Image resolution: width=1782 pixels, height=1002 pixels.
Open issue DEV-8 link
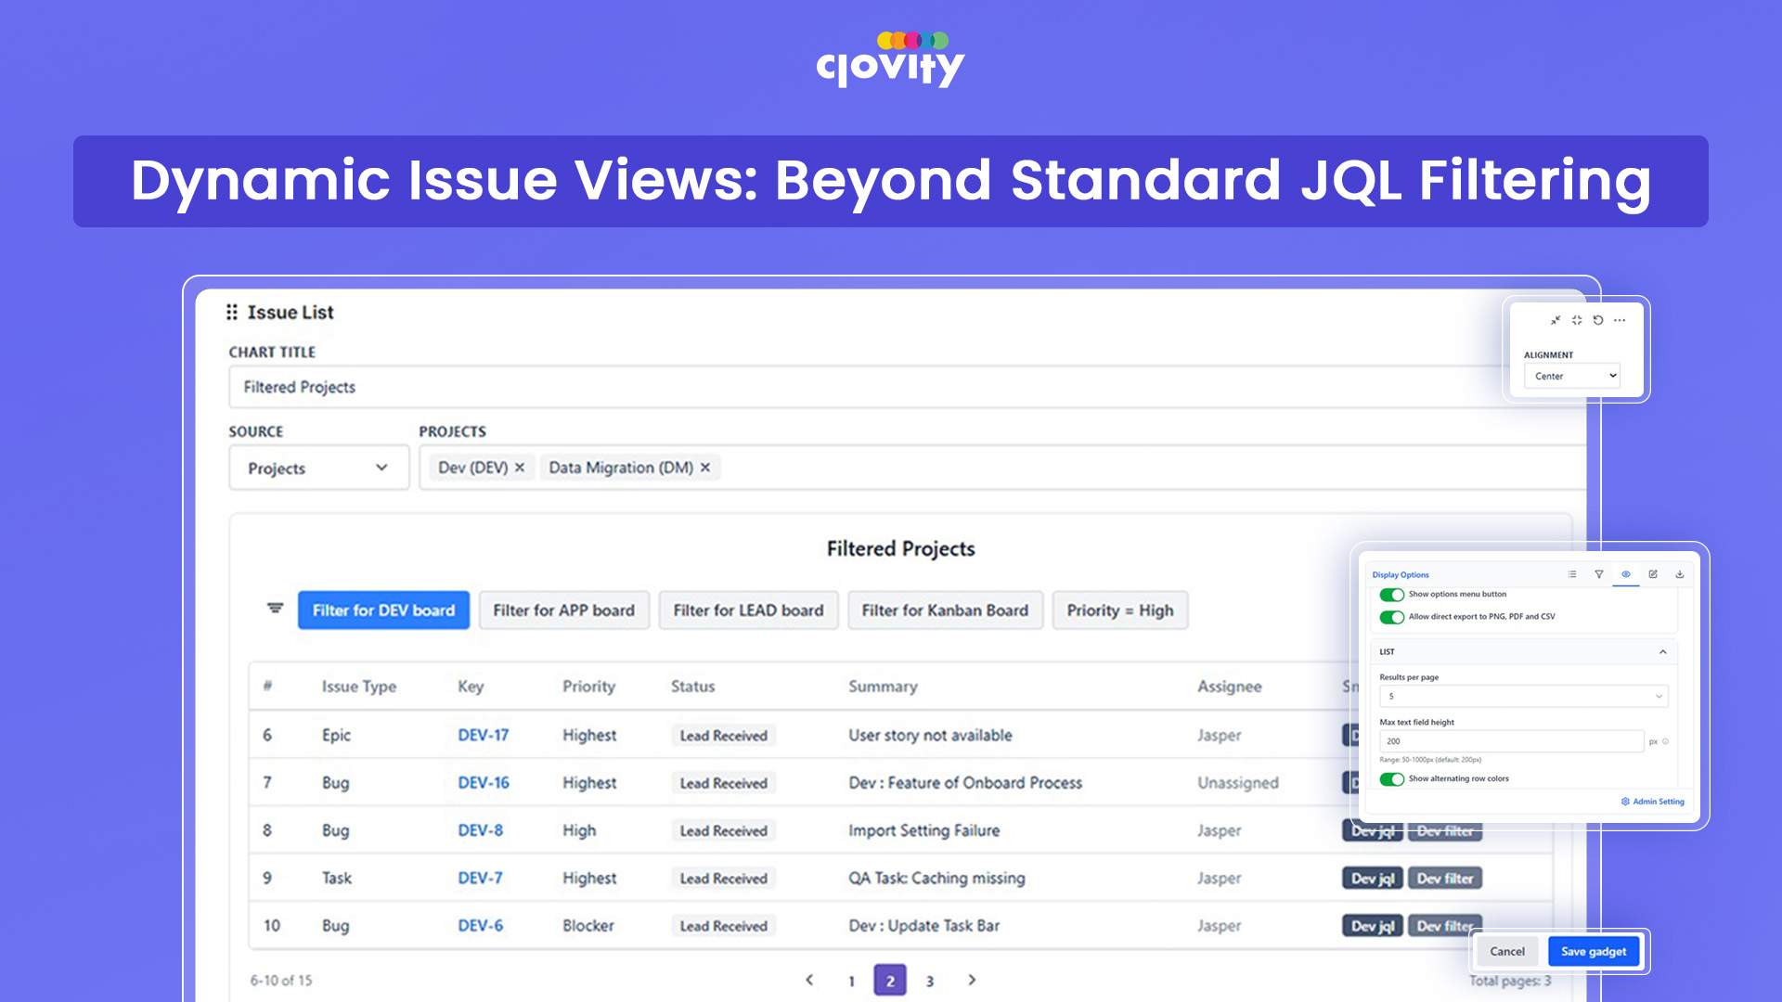click(480, 830)
